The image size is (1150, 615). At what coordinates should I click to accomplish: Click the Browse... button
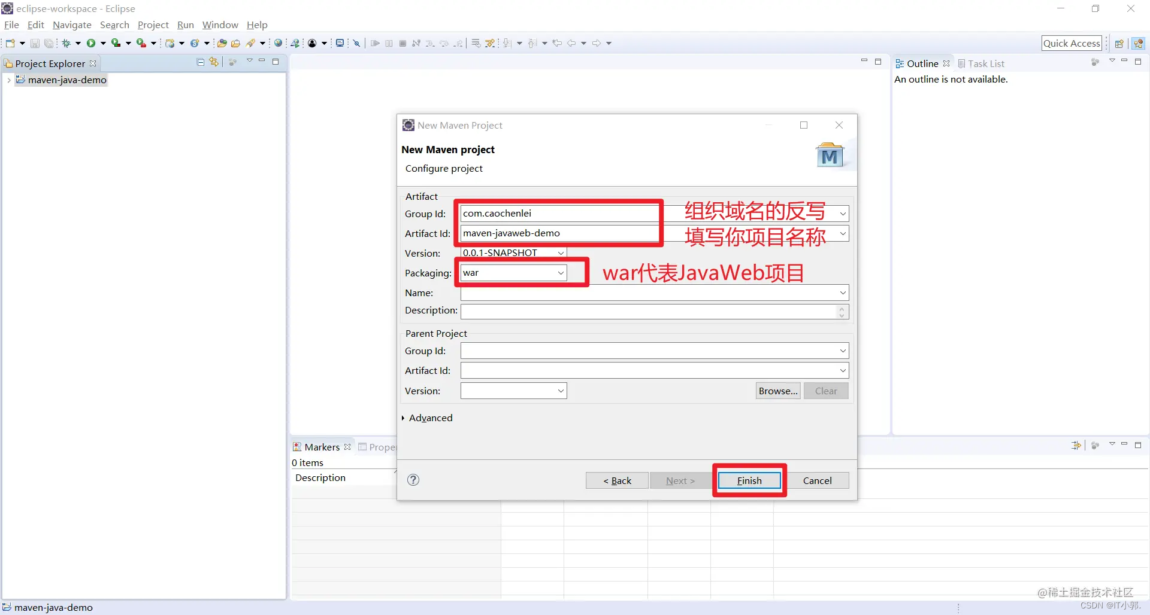pos(778,391)
